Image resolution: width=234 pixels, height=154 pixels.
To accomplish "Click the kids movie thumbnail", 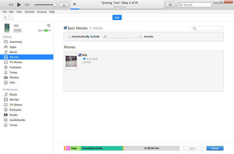I will (71, 61).
